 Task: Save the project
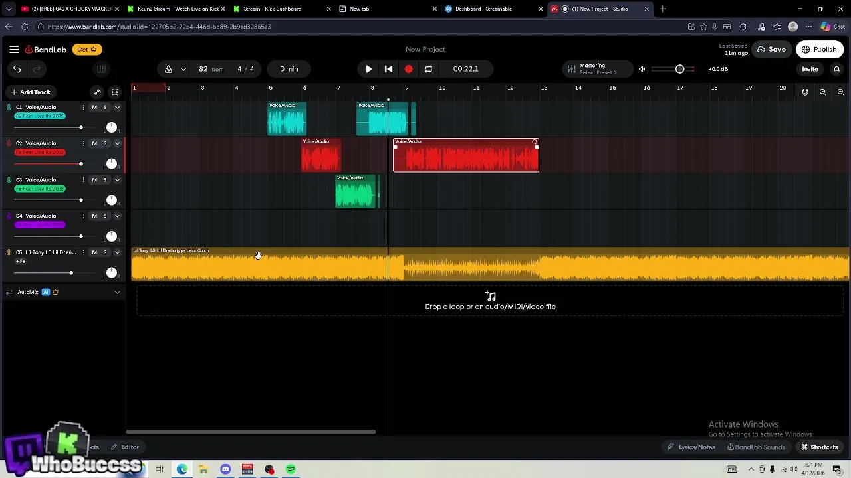pyautogui.click(x=771, y=49)
